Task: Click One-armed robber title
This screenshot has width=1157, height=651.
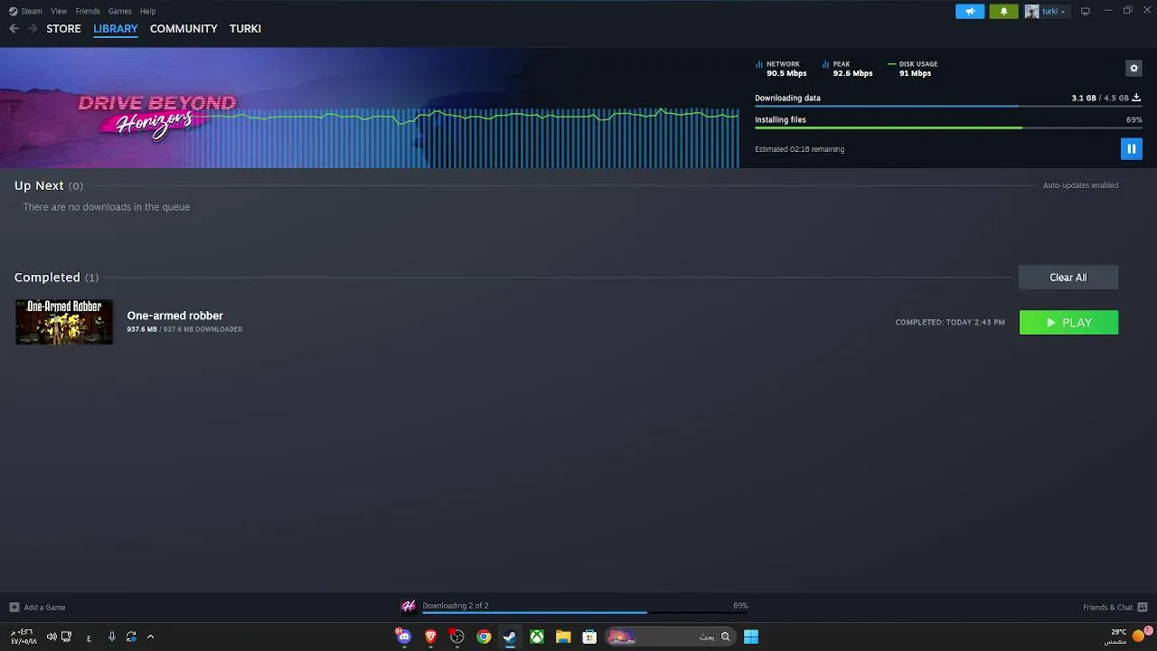Action: (x=174, y=316)
